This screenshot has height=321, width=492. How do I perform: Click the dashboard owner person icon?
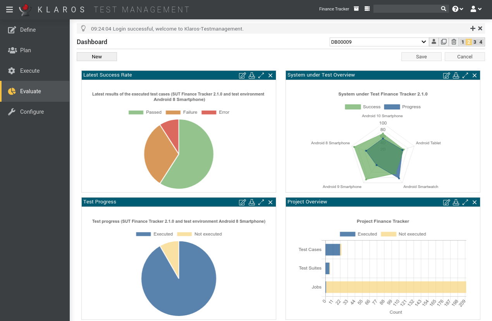pos(434,42)
